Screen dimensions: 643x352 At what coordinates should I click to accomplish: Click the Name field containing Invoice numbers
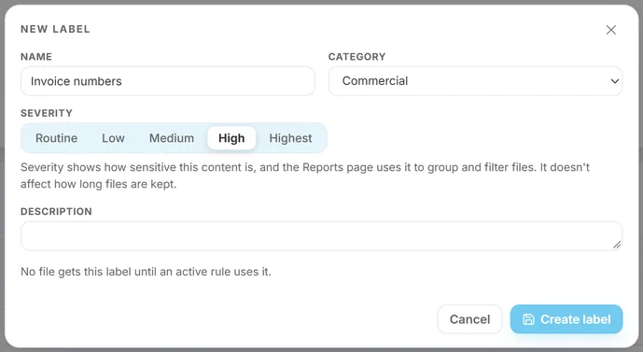click(168, 81)
